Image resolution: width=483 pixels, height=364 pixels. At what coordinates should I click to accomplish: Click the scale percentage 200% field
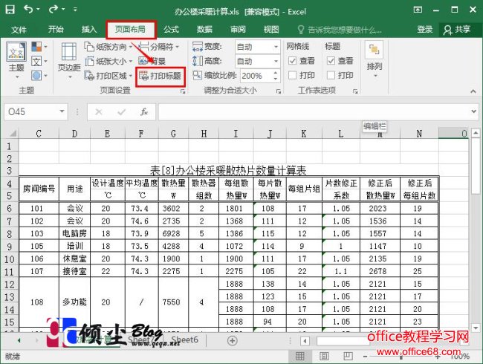pos(256,76)
